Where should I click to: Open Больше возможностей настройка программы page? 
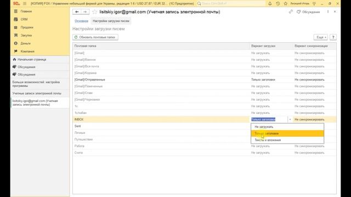pyautogui.click(x=40, y=84)
